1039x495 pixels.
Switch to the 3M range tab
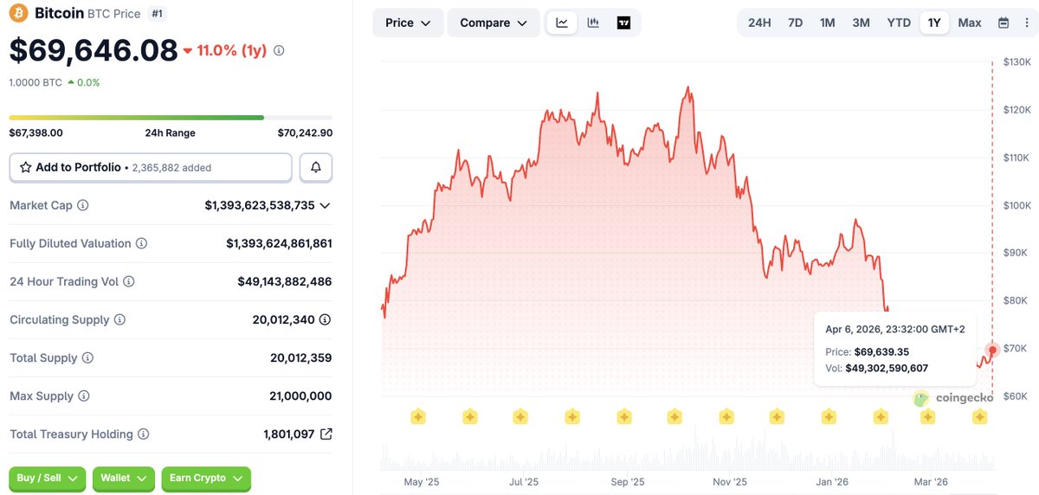click(861, 22)
